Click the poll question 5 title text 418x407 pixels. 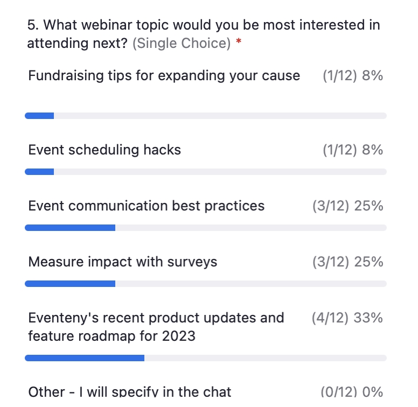204,34
